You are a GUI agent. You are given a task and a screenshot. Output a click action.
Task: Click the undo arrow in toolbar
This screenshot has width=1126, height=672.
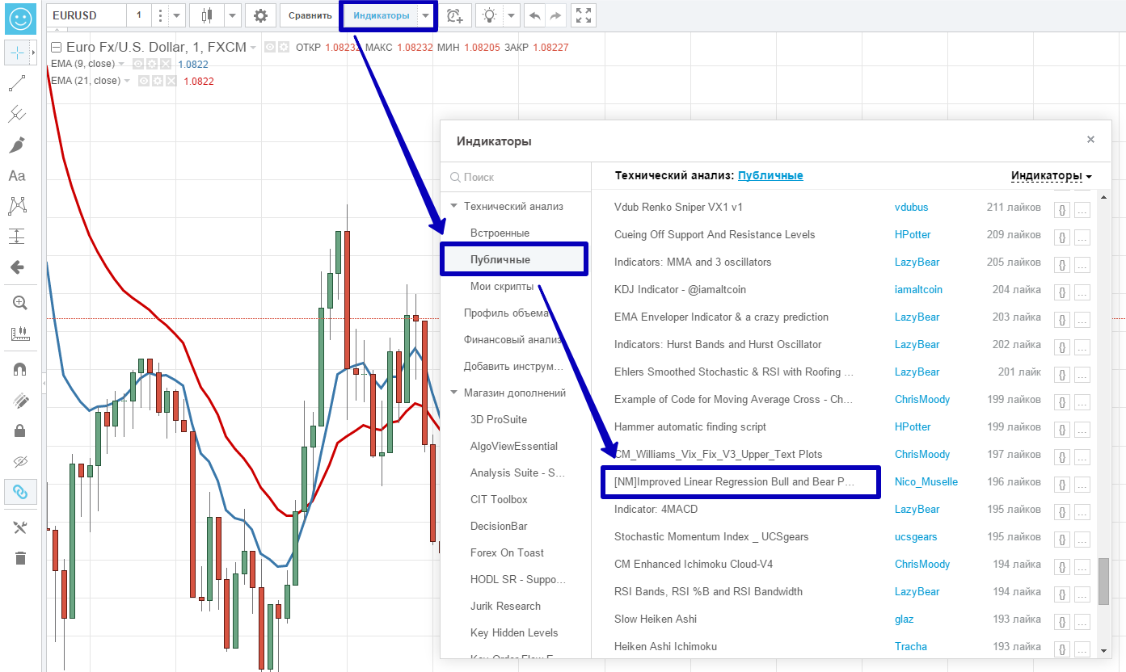[x=533, y=15]
